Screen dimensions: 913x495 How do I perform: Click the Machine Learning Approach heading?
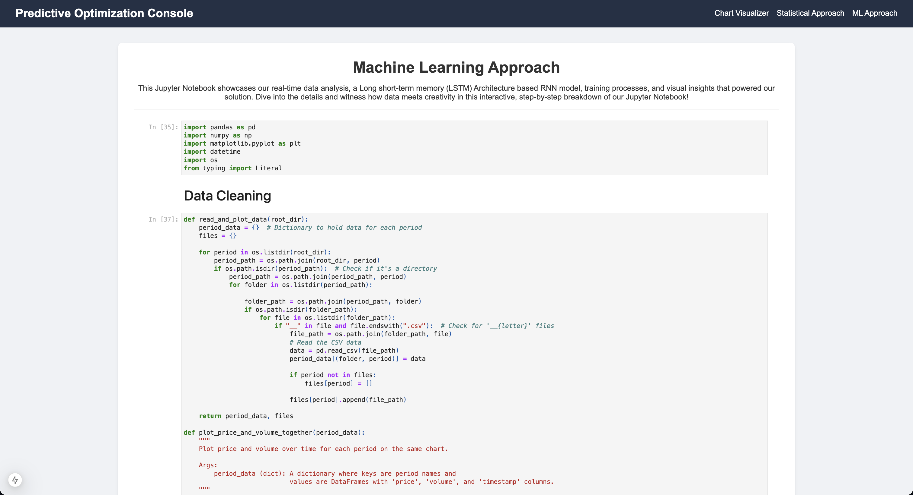pyautogui.click(x=456, y=67)
